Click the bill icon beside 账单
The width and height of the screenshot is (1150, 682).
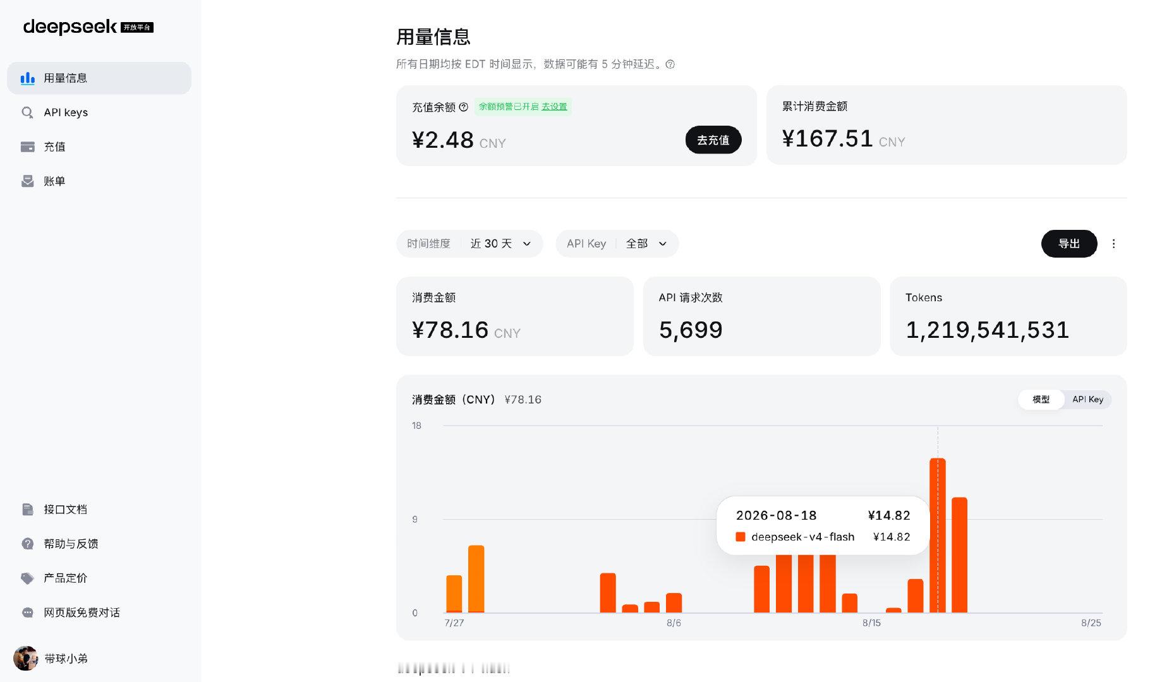[27, 181]
